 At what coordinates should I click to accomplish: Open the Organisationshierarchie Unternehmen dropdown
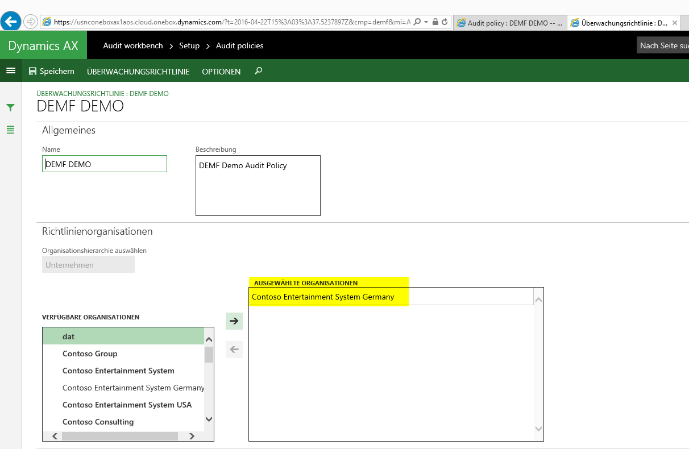88,265
